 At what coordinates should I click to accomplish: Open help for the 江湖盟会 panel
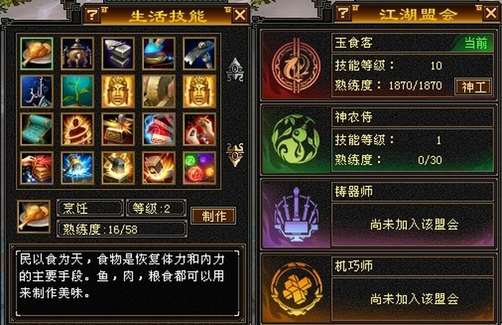coord(343,13)
